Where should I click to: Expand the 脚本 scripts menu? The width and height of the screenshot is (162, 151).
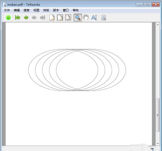[x=56, y=10]
